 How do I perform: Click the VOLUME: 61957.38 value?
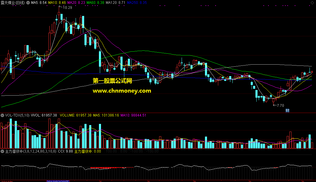[76, 115]
